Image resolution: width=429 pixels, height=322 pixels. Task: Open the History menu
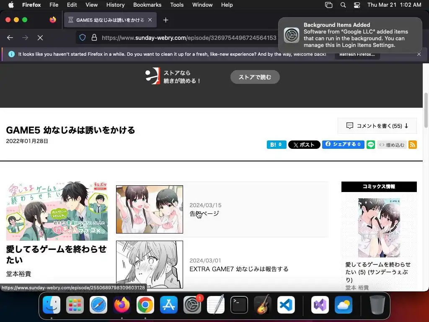(115, 5)
